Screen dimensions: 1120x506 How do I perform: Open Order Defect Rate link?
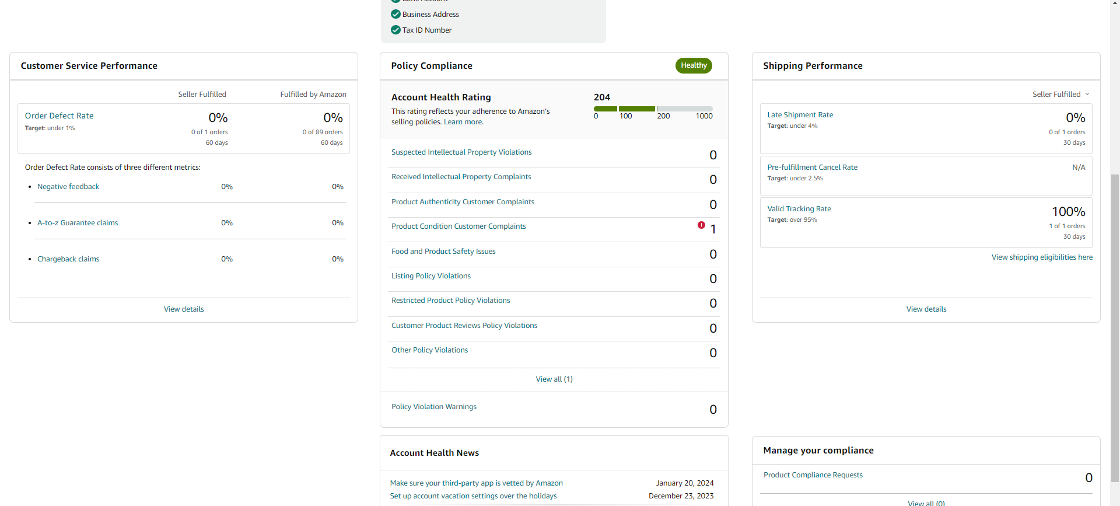tap(59, 116)
